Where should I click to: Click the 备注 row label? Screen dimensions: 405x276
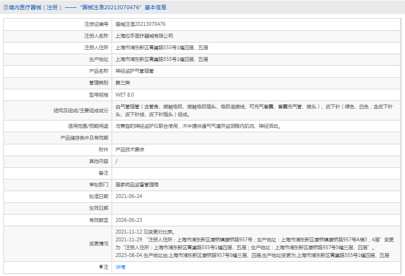(104, 173)
